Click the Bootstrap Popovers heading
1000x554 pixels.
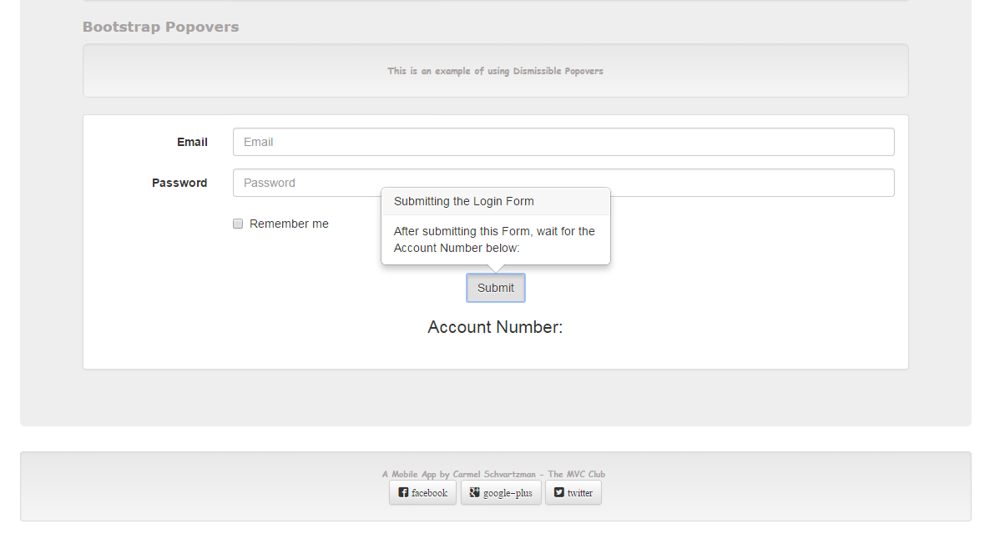click(160, 27)
